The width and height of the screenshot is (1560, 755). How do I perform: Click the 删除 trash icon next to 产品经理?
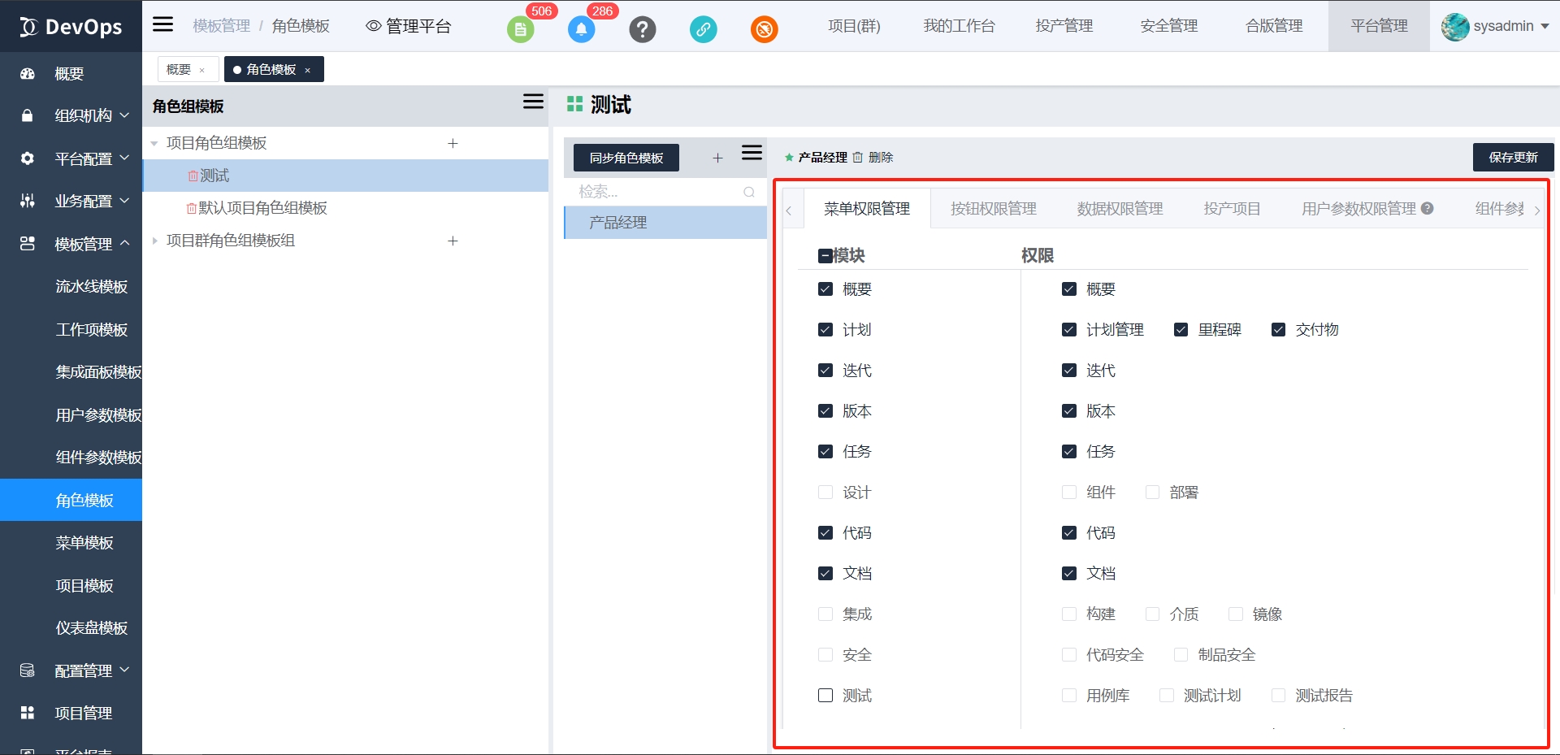pos(858,158)
